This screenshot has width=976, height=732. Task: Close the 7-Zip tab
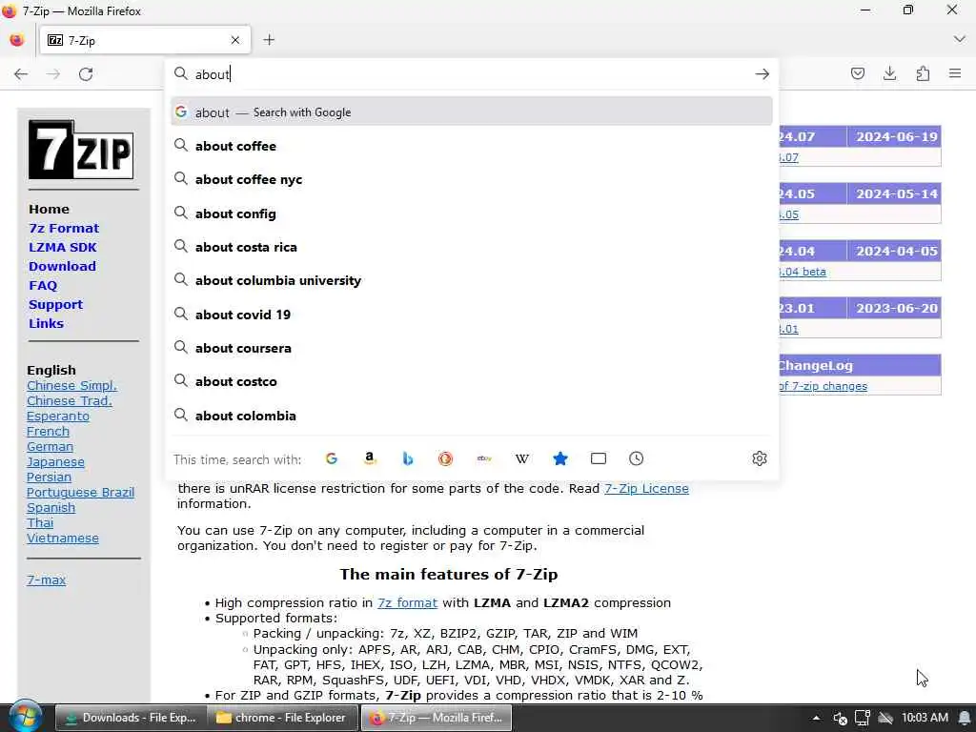coord(235,40)
